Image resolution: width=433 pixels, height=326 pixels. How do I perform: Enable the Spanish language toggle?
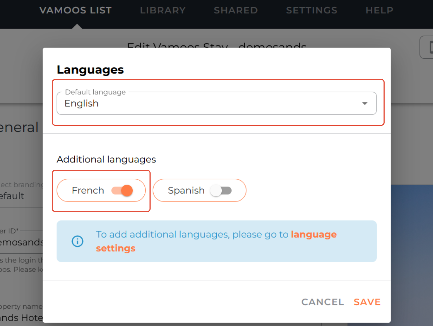pyautogui.click(x=221, y=191)
